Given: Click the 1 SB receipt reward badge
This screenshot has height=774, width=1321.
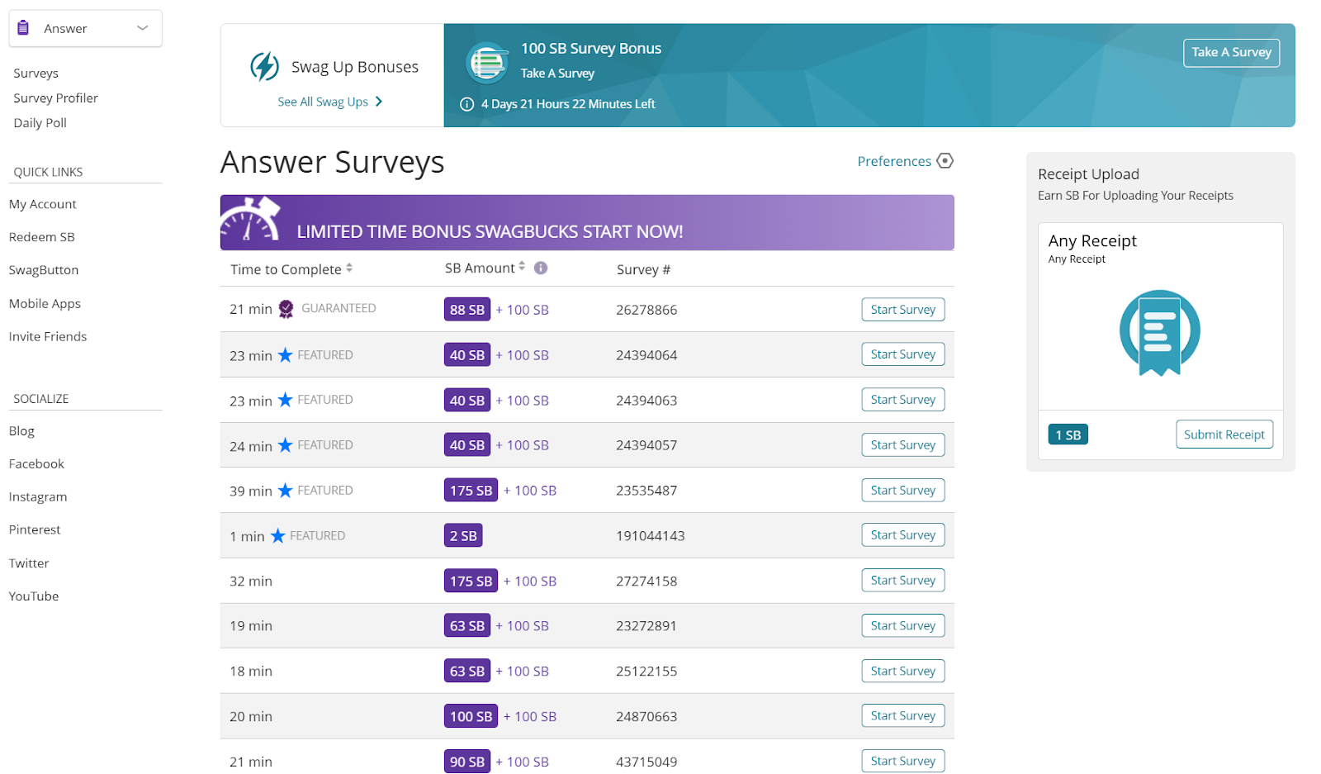Looking at the screenshot, I should click(x=1068, y=434).
